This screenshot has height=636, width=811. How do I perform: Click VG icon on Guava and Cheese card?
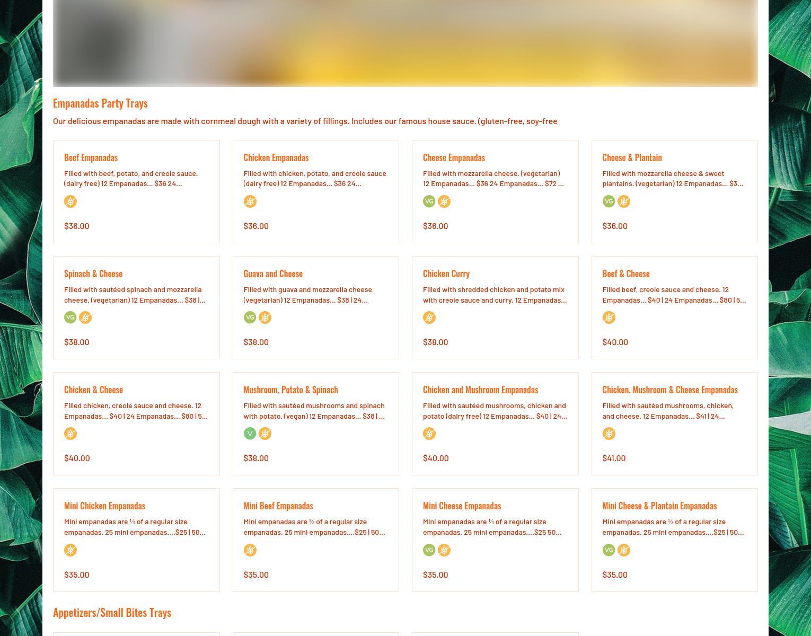click(x=250, y=317)
